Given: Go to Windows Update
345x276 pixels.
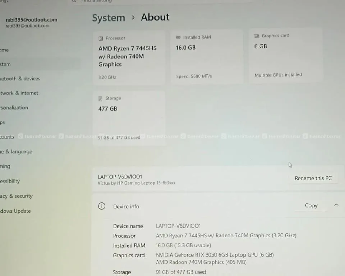Looking at the screenshot, I should (x=15, y=211).
